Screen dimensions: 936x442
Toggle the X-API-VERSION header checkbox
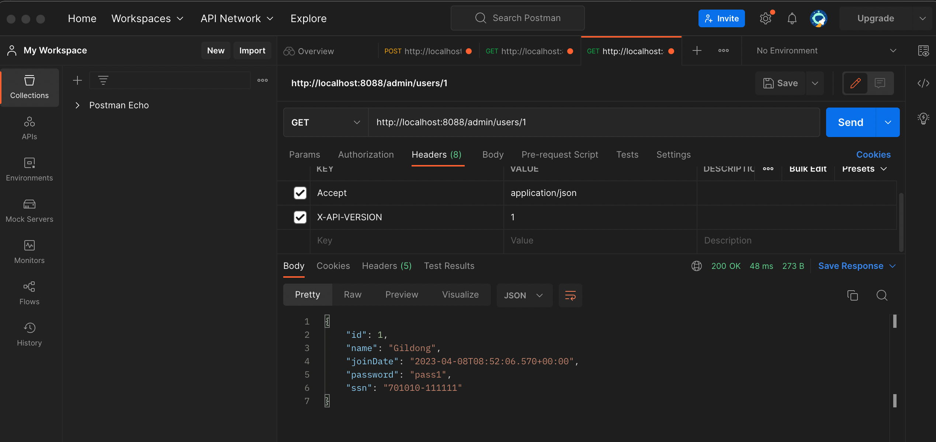[300, 216]
